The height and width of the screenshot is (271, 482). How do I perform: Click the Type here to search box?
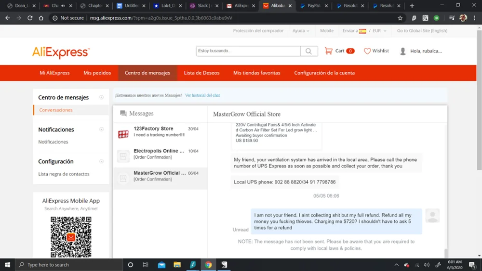(x=68, y=265)
